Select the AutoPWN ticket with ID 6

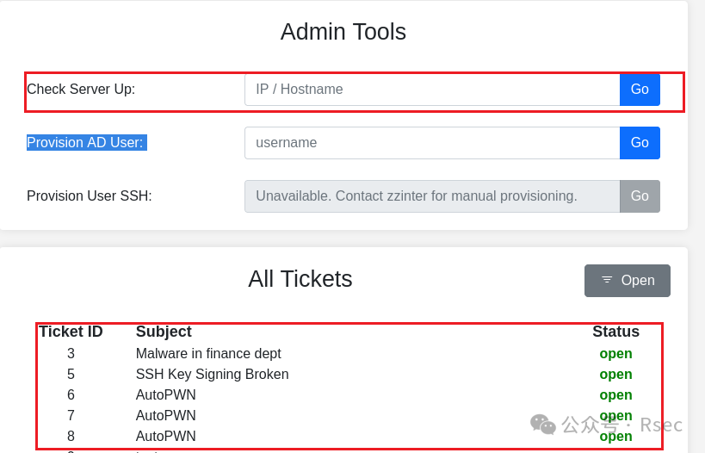pyautogui.click(x=166, y=395)
